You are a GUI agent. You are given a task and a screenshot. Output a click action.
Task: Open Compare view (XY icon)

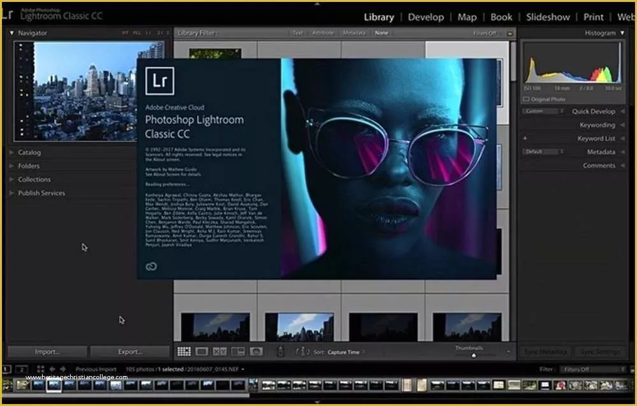click(x=220, y=352)
